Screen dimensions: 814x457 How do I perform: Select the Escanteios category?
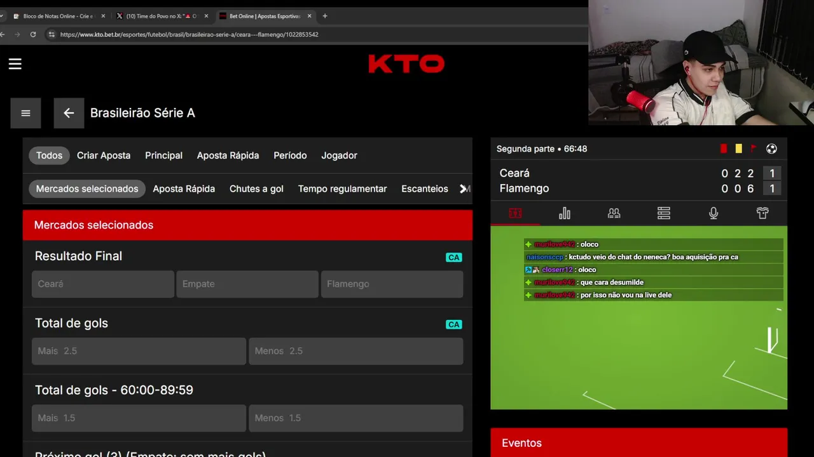[424, 189]
